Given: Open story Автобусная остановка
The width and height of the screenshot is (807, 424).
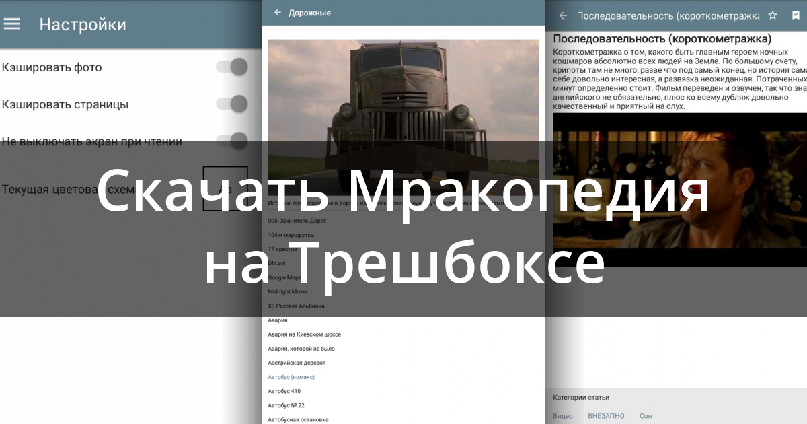Looking at the screenshot, I should tap(298, 419).
